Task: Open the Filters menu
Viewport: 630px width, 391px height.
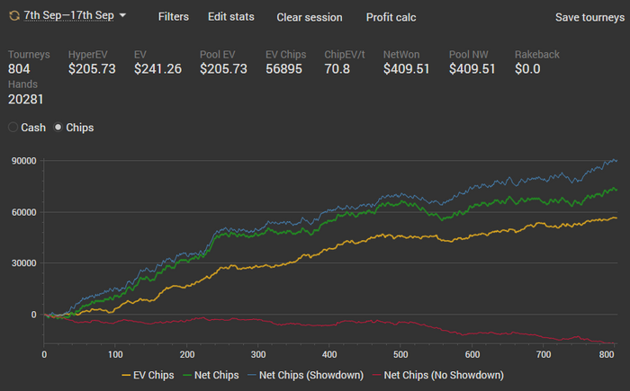Action: pyautogui.click(x=173, y=16)
